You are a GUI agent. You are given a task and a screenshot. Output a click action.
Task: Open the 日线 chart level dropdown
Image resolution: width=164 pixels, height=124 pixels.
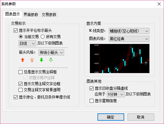tap(27, 43)
